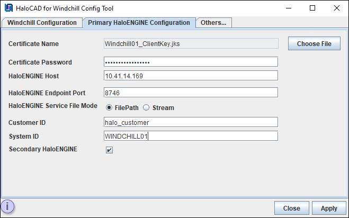The image size is (349, 218).
Task: Click the Customer ID label
Action: tap(27, 123)
